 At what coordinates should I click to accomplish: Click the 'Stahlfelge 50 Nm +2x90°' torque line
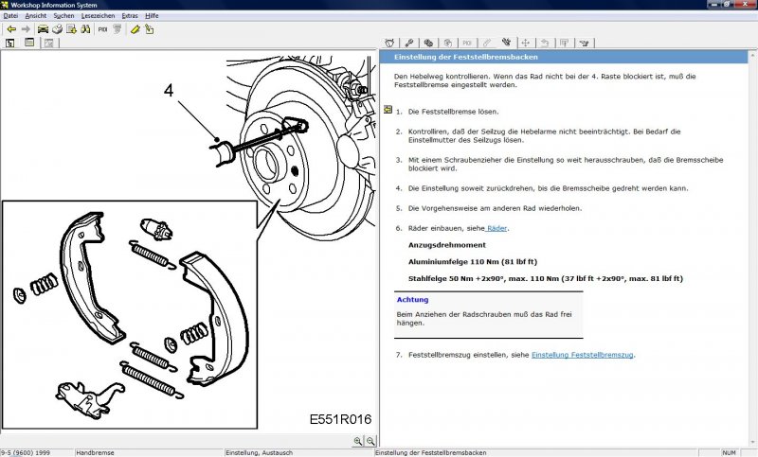coord(546,278)
